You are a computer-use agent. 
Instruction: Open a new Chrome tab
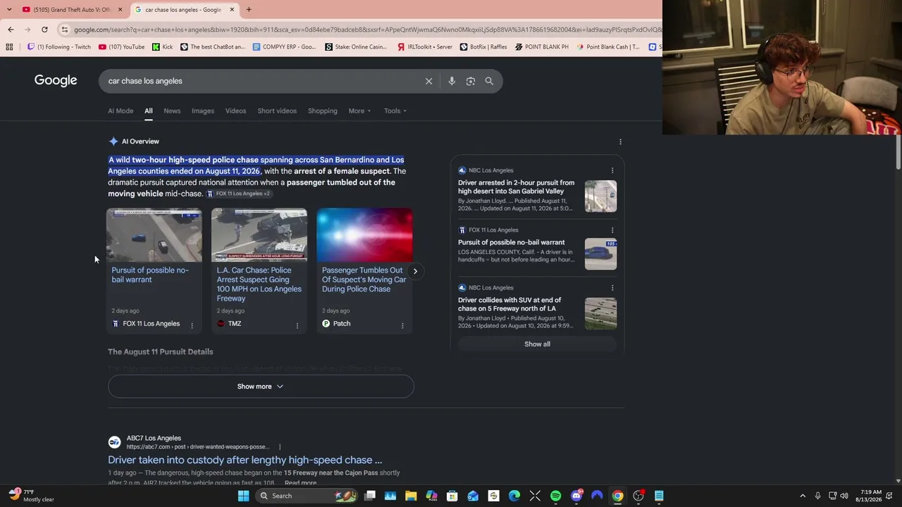tap(249, 10)
